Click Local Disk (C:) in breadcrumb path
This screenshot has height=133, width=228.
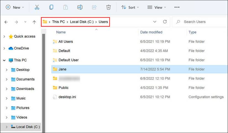pos(82,22)
